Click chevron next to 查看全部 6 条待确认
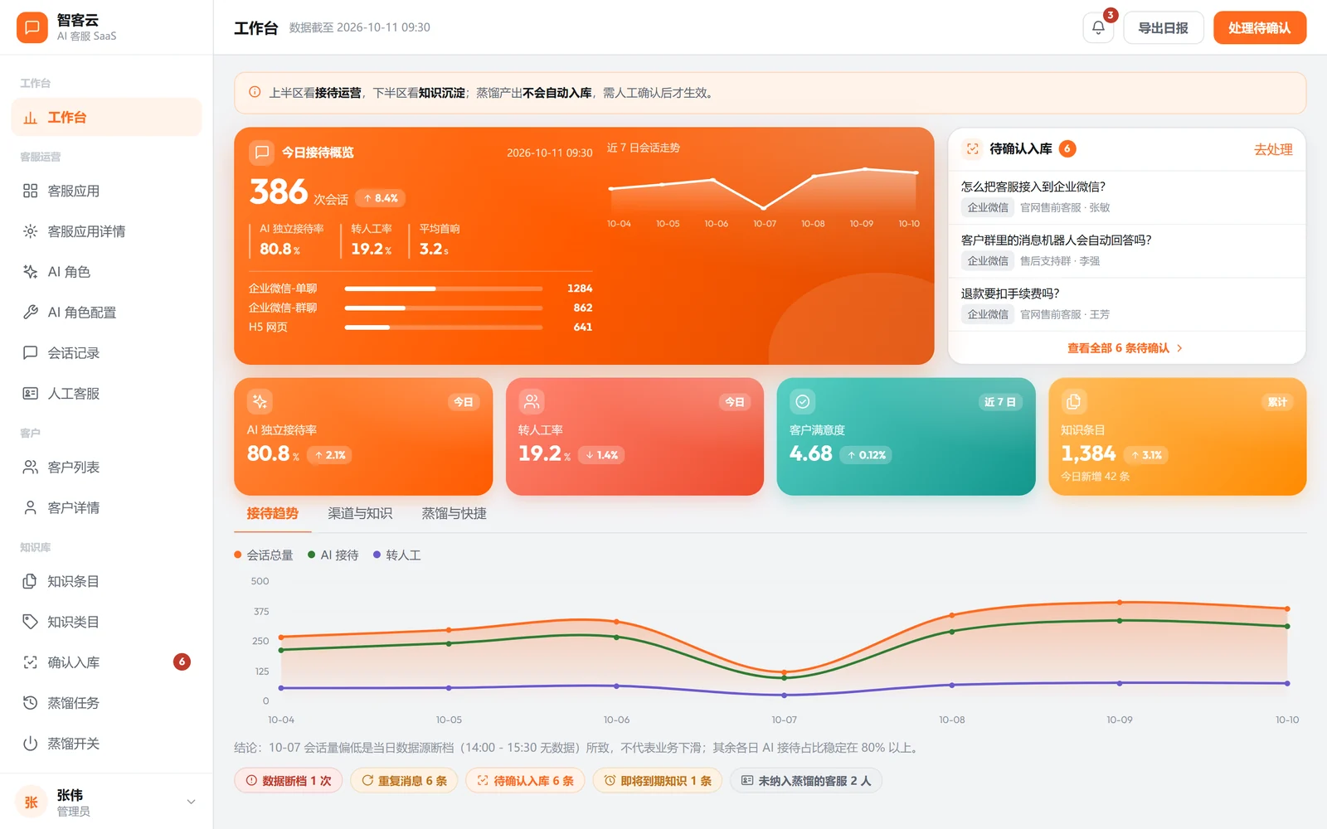Screen dimensions: 1327x829 coord(1179,348)
